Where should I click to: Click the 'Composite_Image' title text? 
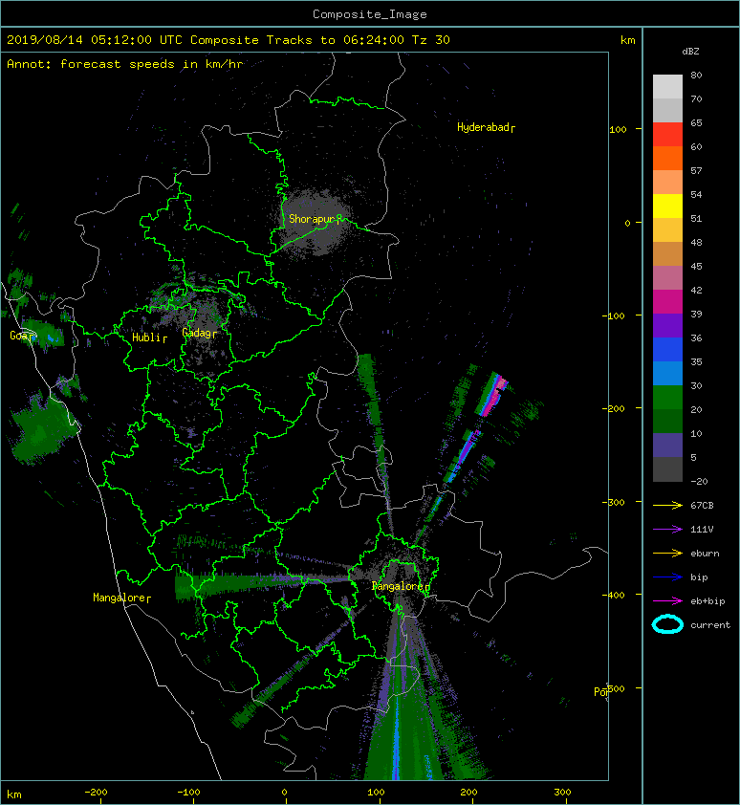click(x=370, y=14)
